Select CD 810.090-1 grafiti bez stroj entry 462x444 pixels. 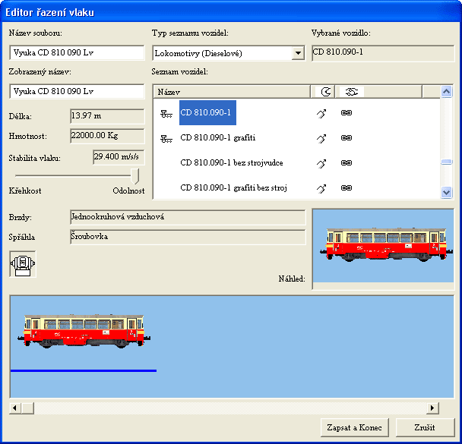click(233, 187)
